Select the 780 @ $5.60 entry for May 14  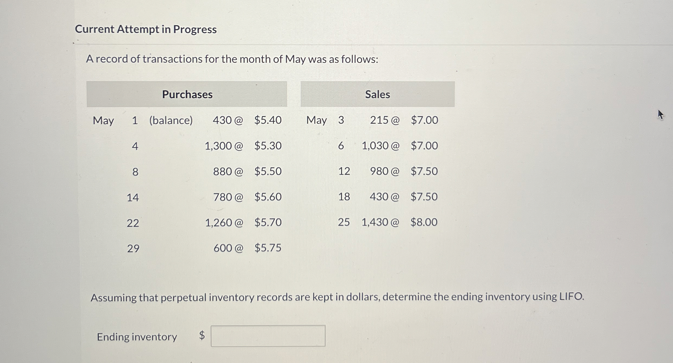[246, 197]
